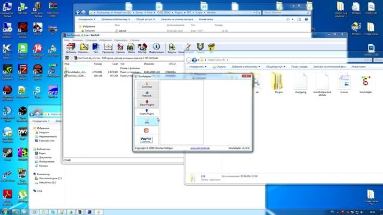The width and height of the screenshot is (383, 215).
Task: Select the changelog file icon
Action: [x=300, y=84]
